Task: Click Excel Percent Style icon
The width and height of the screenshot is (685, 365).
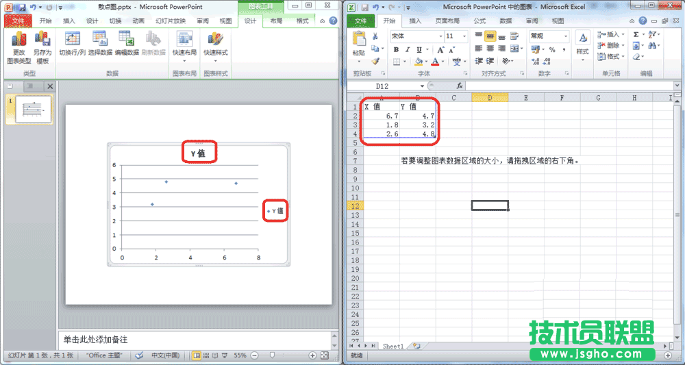Action: point(552,50)
